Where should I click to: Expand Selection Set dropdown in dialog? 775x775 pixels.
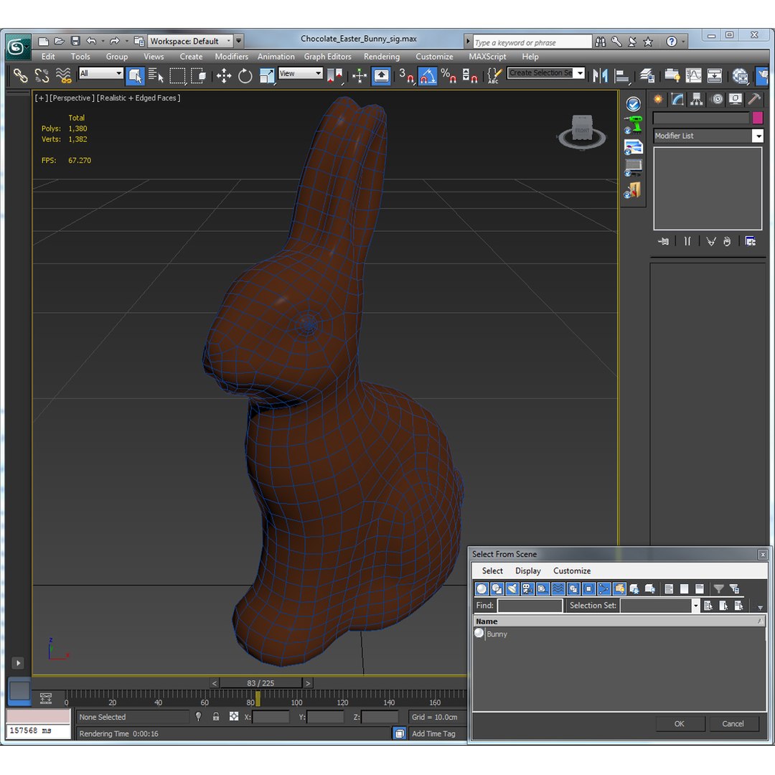tap(695, 606)
